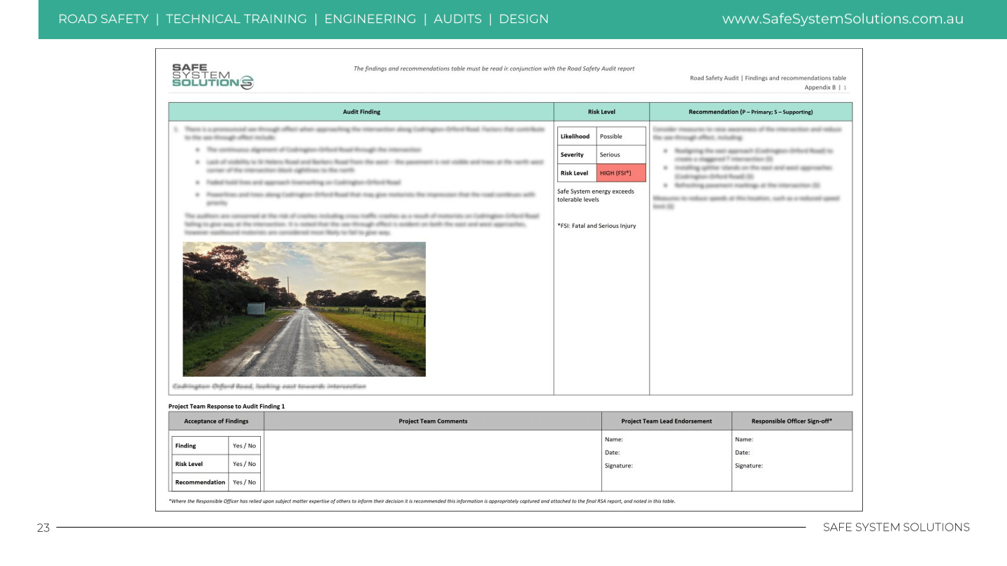1007x566 pixels.
Task: Click the AUDITS header text
Action: tap(457, 19)
